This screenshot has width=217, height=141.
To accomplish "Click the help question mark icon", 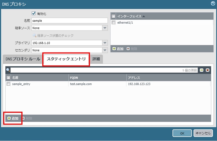I will pos(213,3).
